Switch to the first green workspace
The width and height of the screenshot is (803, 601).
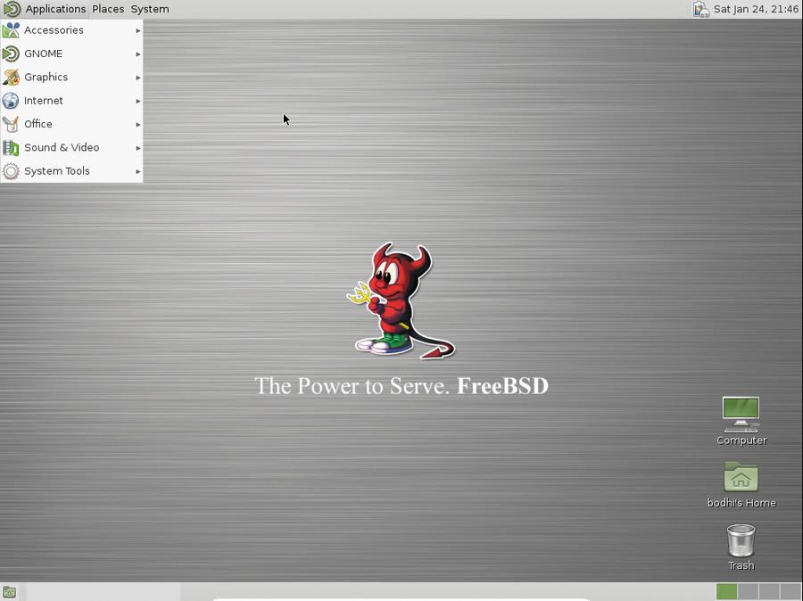pos(726,592)
